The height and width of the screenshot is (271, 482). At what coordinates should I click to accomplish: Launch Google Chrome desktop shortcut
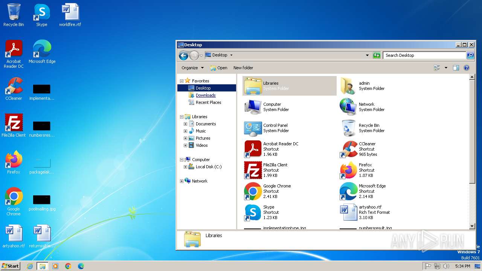[14, 201]
